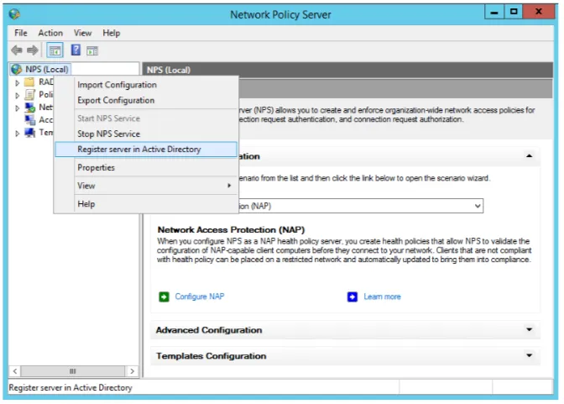Viewport: 564px width, 404px height.
Task: Minimize the Network Policy Server window
Action: (494, 12)
